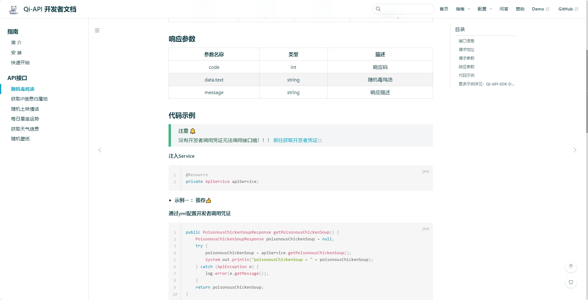
Task: Click the code parameter table cell
Action: 214,67
